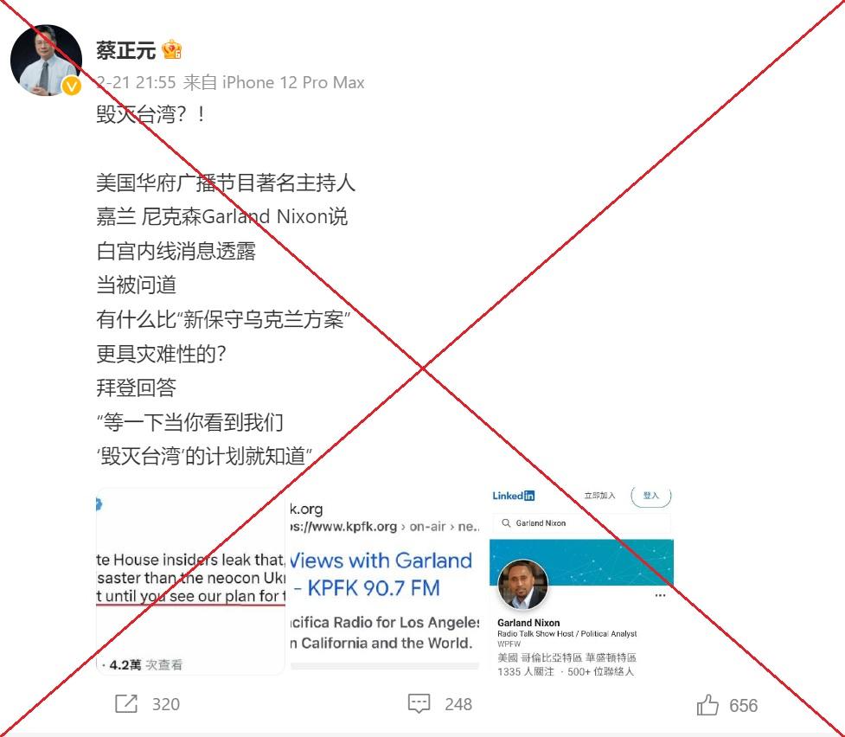Click the Garland Nixon search field
The height and width of the screenshot is (737, 845).
(x=581, y=523)
